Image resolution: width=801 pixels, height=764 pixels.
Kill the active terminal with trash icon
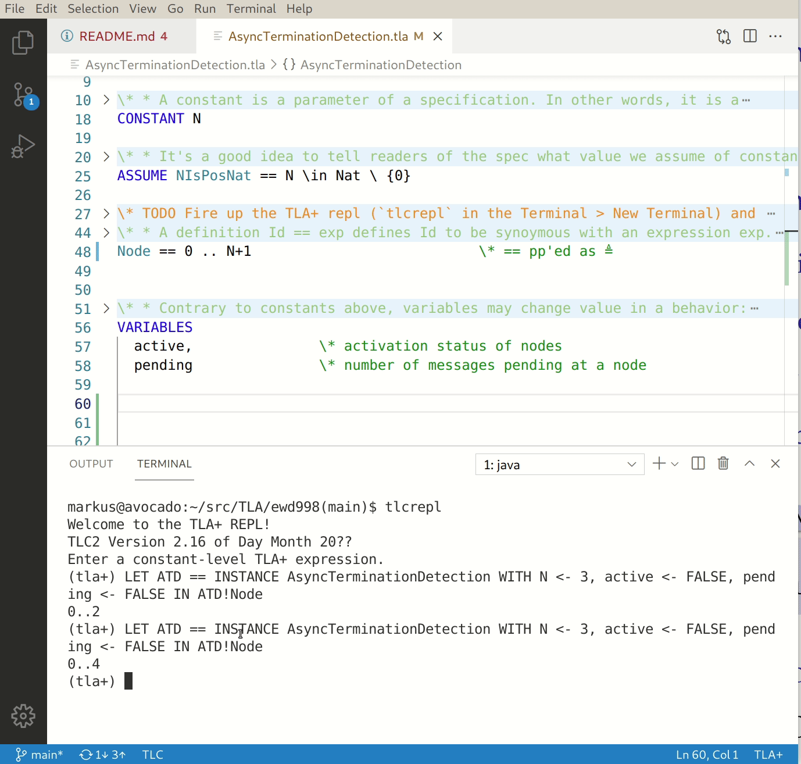click(723, 463)
